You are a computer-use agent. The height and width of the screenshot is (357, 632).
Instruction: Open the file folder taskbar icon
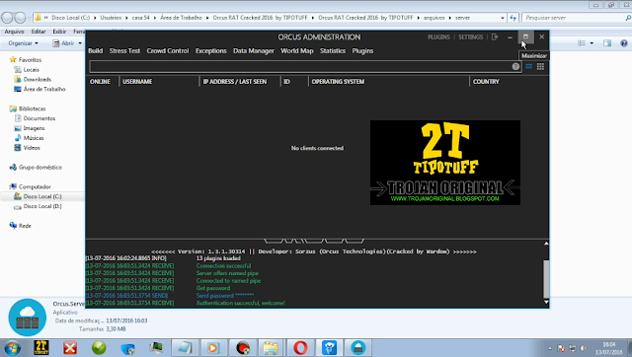pos(270,347)
